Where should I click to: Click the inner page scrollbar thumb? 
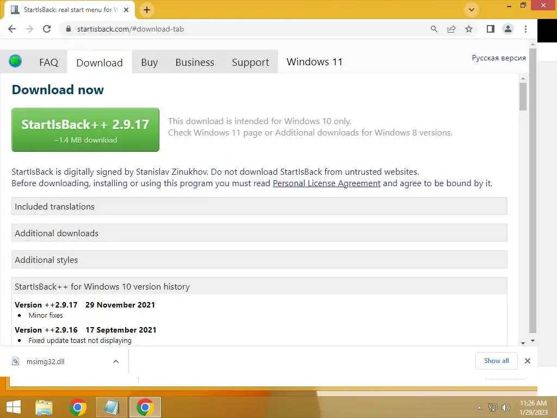[x=523, y=96]
